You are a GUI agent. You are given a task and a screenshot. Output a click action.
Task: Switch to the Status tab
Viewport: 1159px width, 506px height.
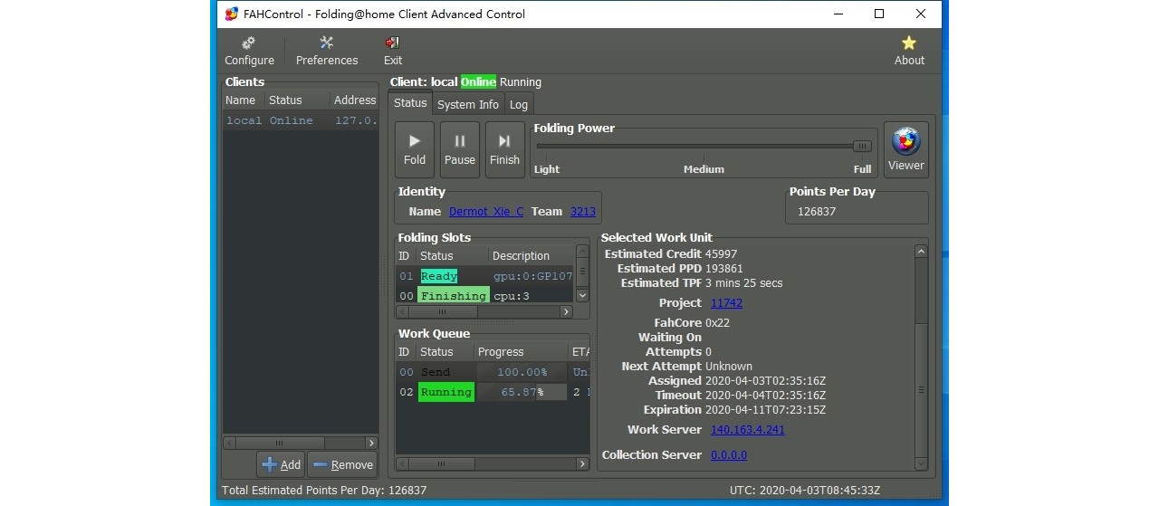tap(410, 103)
